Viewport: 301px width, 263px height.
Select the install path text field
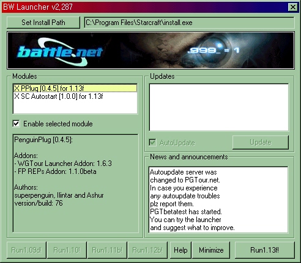(189, 23)
